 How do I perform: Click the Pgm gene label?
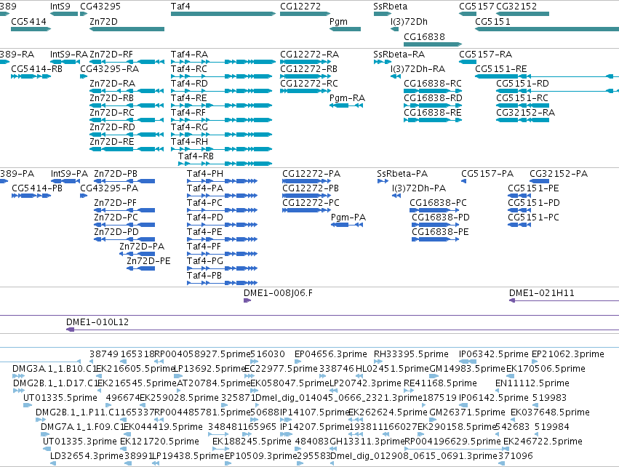[x=338, y=22]
